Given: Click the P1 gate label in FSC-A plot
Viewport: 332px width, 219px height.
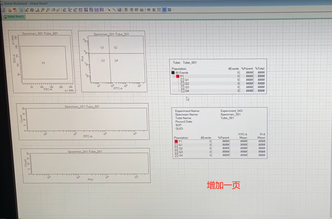Looking at the screenshot, I should coord(44,63).
